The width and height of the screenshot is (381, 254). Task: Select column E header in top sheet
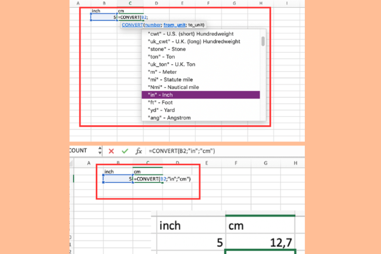tap(182, 3)
